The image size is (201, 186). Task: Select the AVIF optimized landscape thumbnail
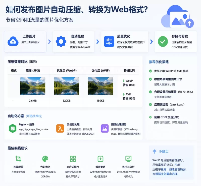[100, 86]
